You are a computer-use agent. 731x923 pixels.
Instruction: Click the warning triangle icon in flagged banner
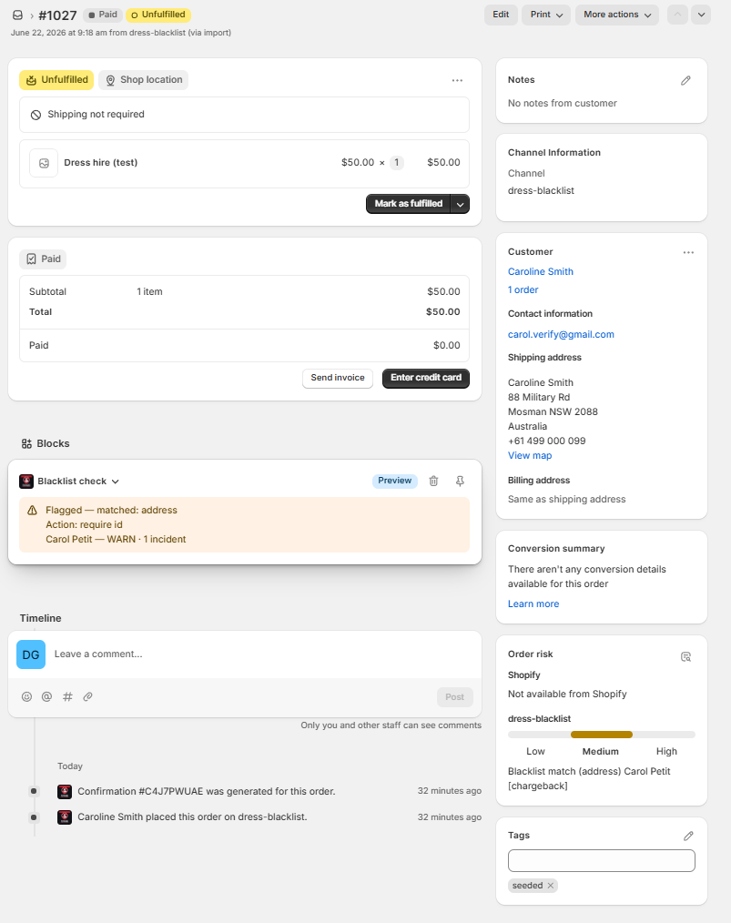[x=33, y=511]
